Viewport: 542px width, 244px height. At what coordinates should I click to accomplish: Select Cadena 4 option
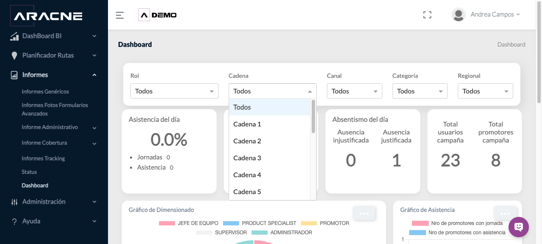click(x=270, y=175)
